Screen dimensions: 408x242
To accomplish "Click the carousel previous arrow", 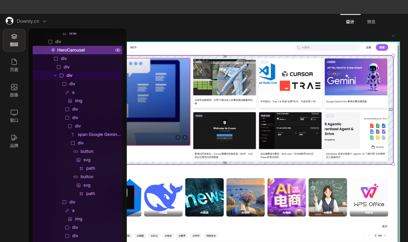I will click(x=178, y=137).
